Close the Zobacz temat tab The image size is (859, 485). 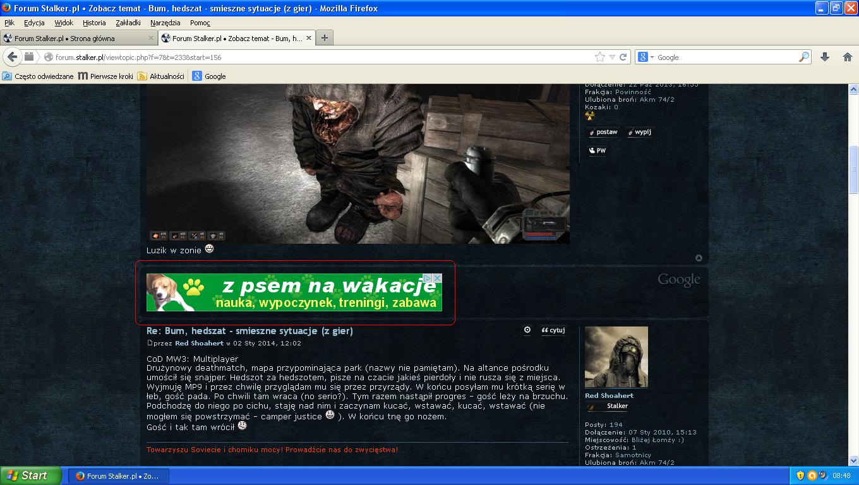click(x=309, y=38)
